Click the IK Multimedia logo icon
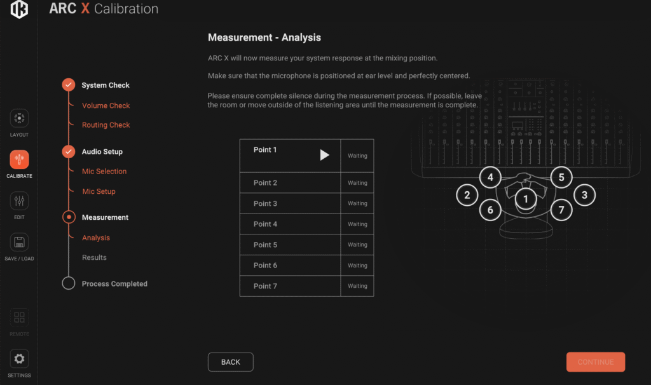The width and height of the screenshot is (651, 385). point(19,9)
